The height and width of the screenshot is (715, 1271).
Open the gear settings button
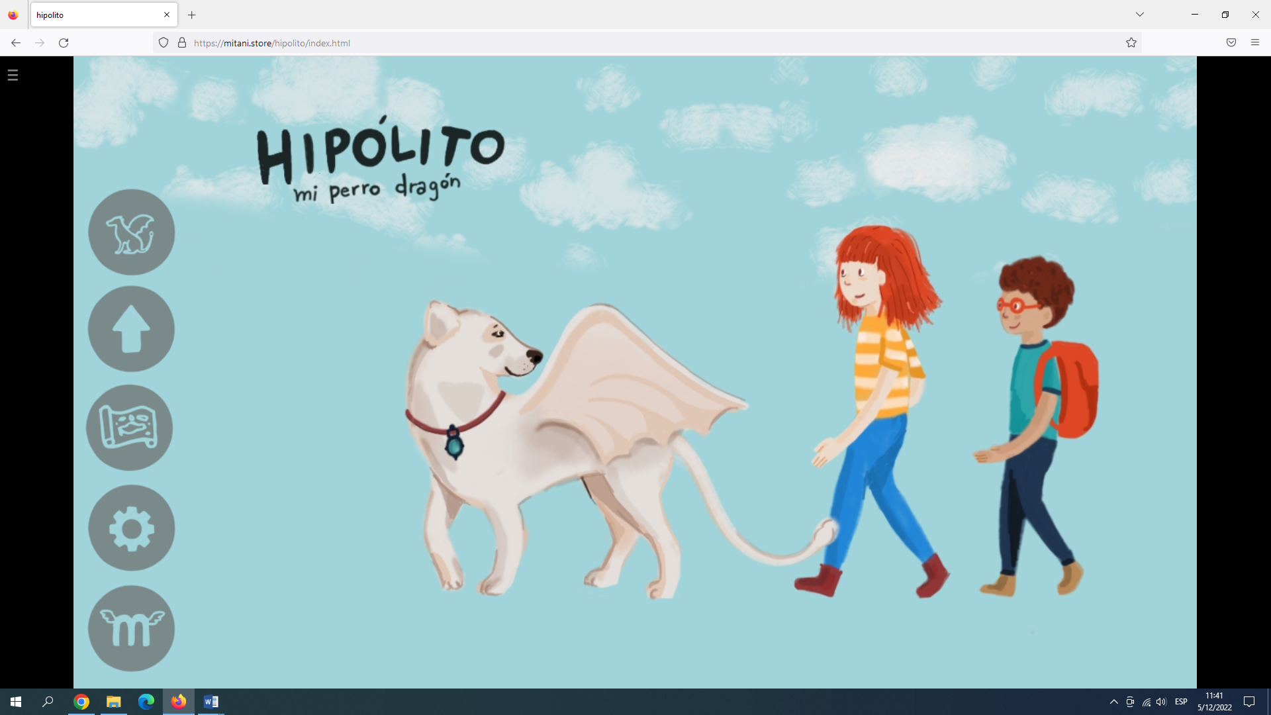pos(131,528)
